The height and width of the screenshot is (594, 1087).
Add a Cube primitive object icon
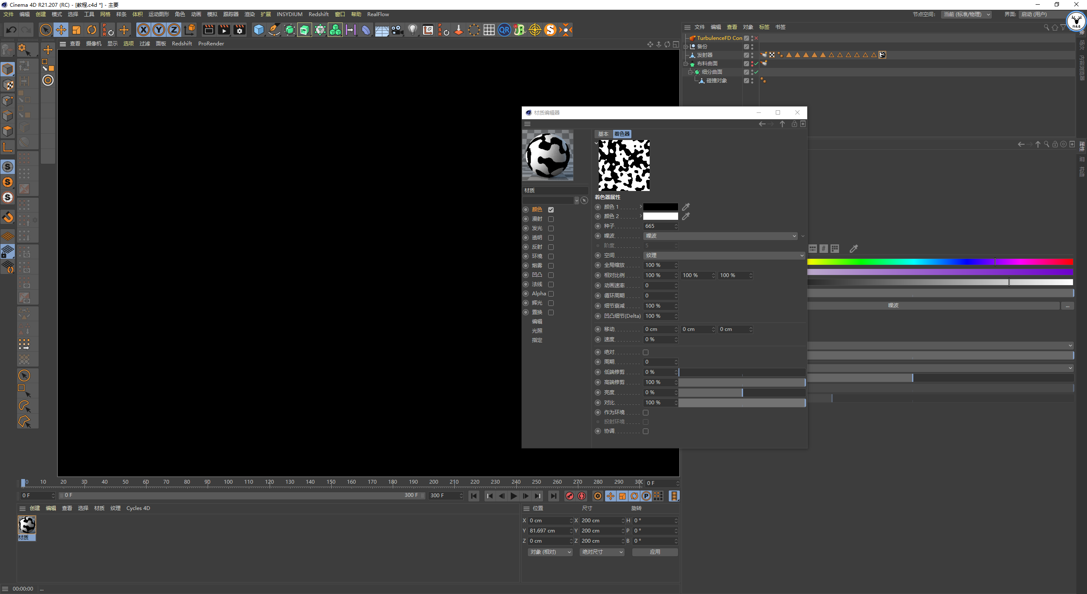click(x=259, y=30)
